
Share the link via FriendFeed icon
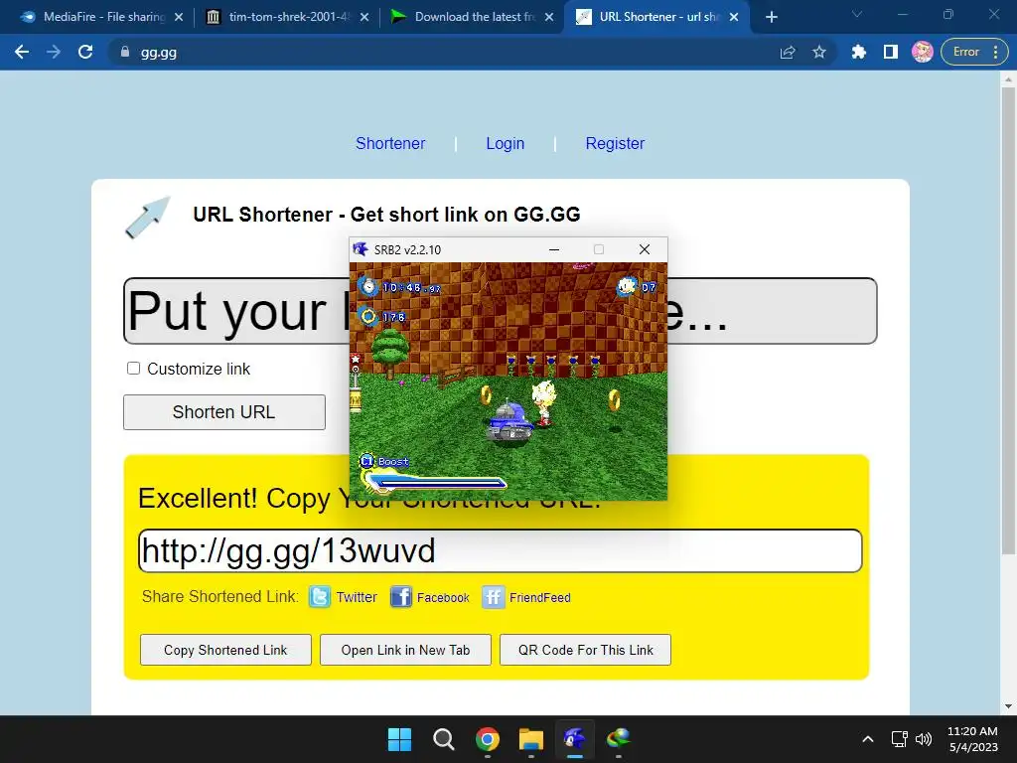(493, 596)
